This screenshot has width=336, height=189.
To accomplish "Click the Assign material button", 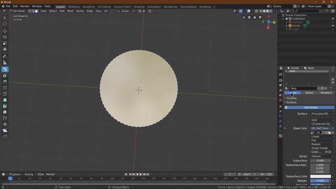I will [293, 93].
